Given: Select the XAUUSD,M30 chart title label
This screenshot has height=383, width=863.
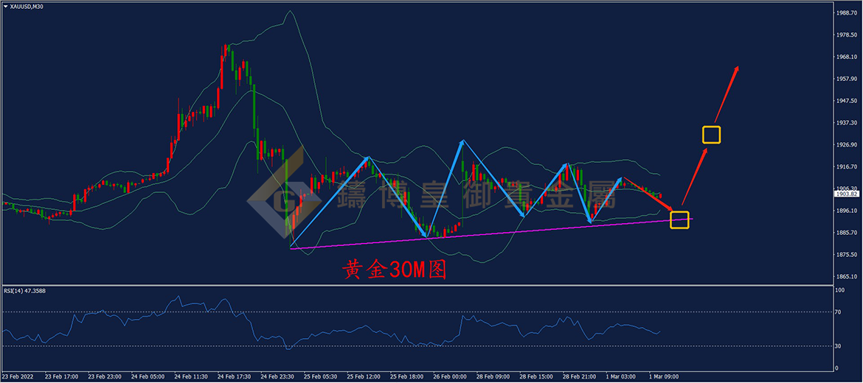Looking at the screenshot, I should click(27, 7).
